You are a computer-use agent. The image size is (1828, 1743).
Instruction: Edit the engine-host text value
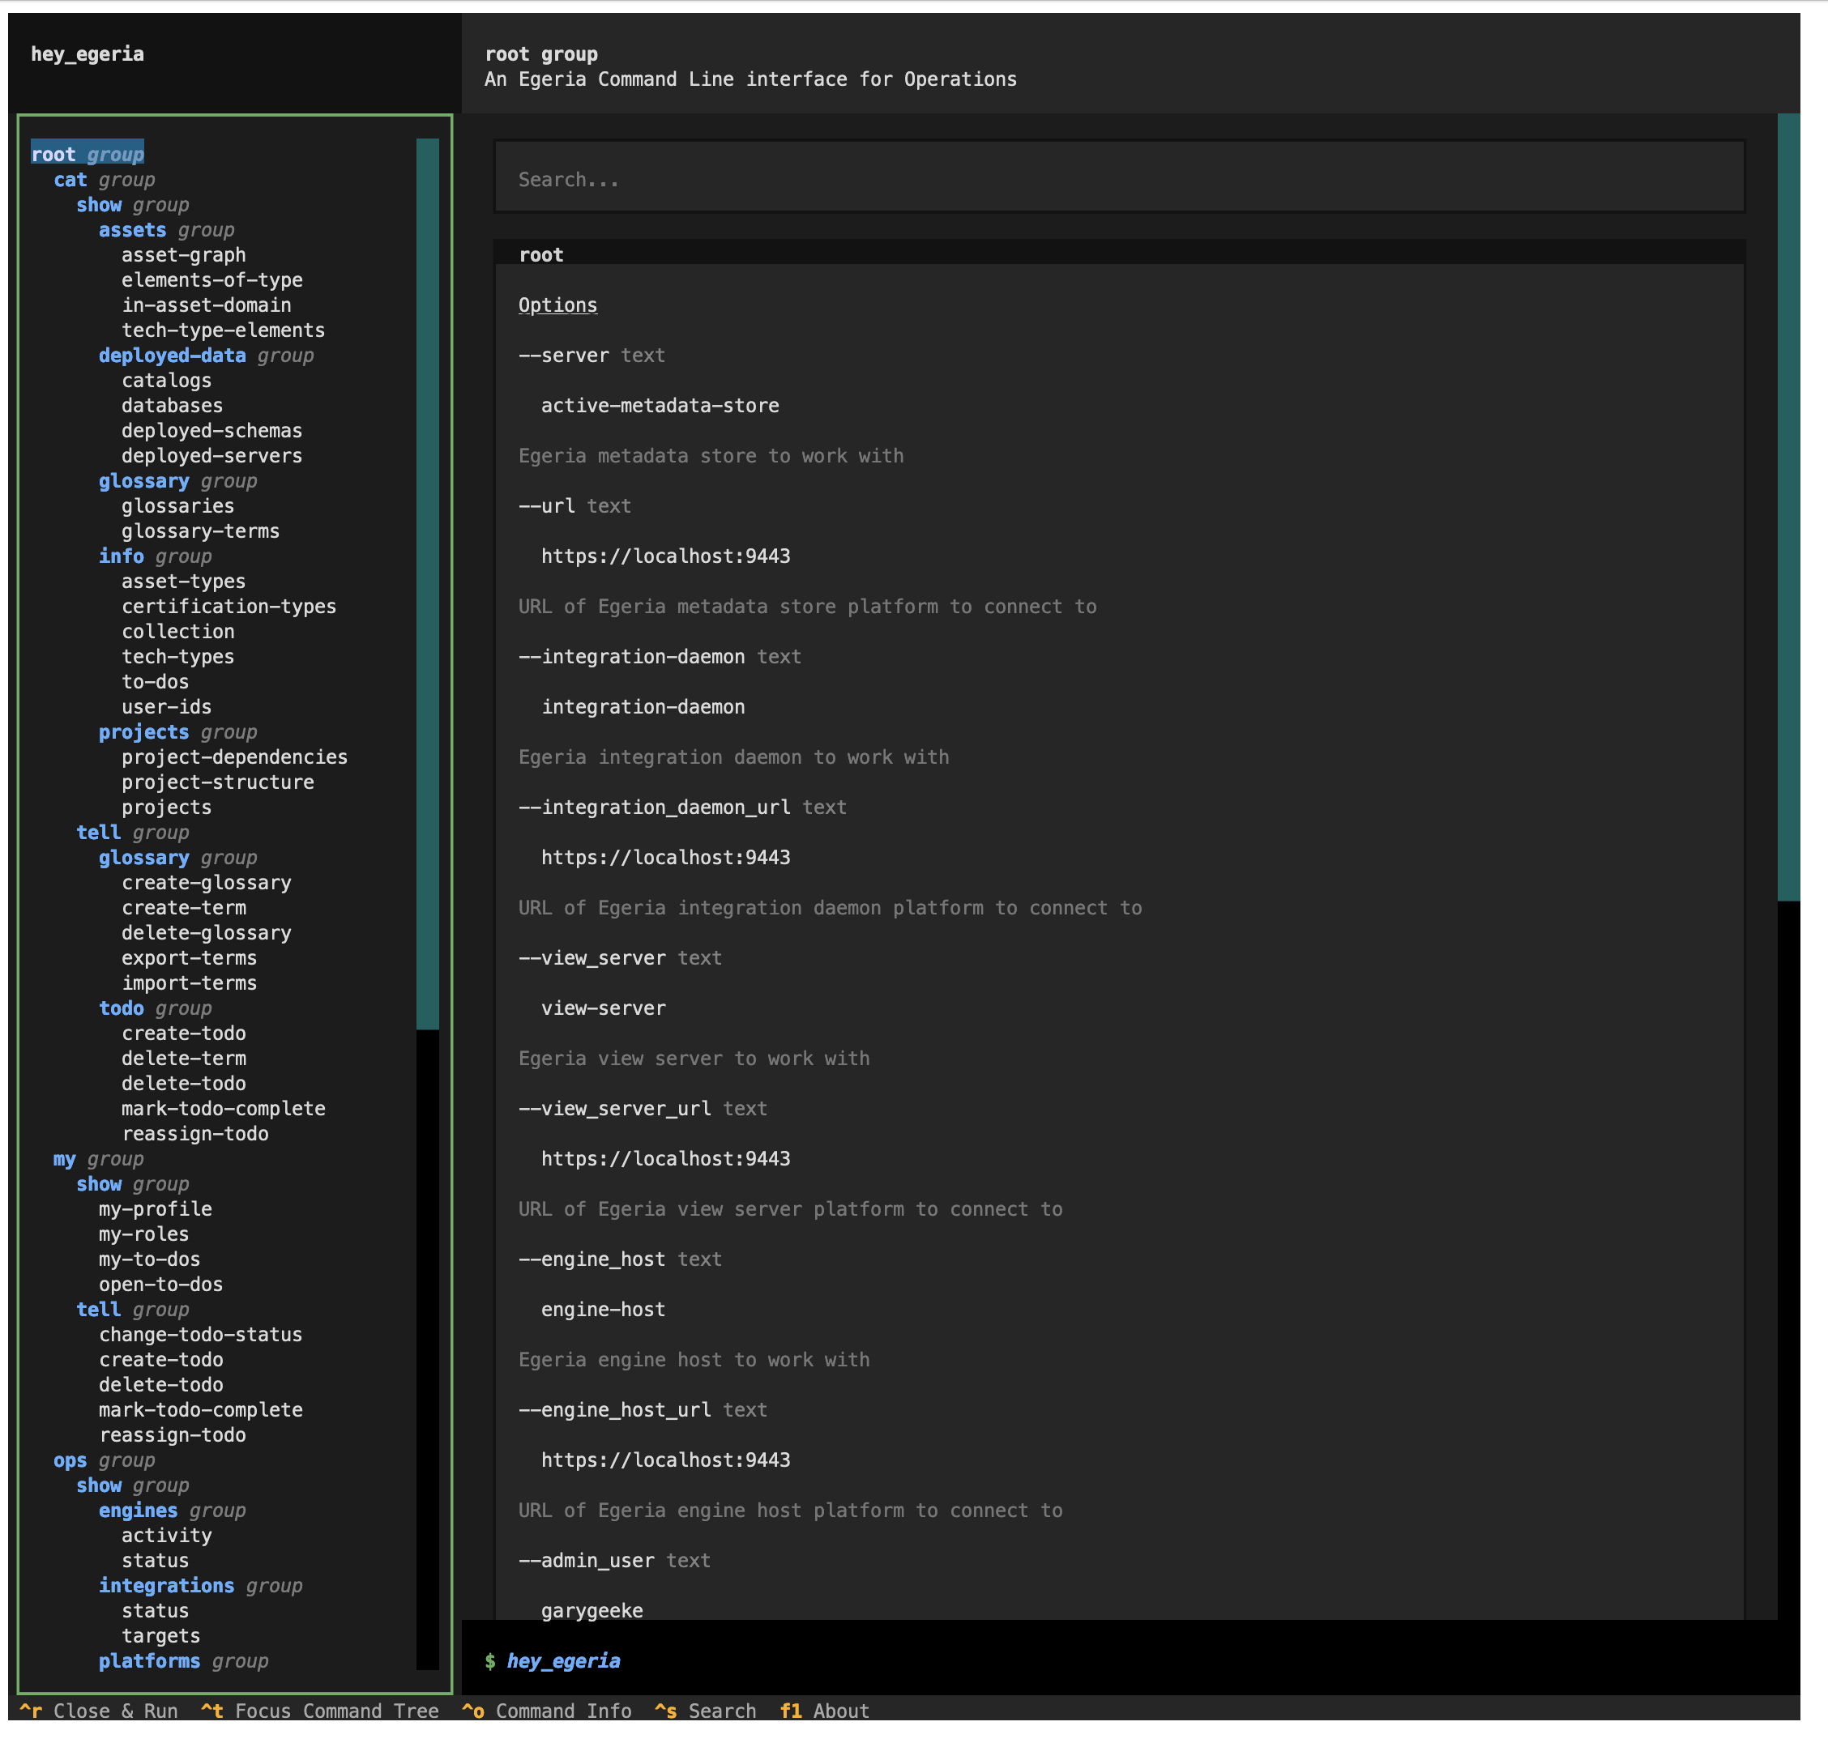[x=603, y=1308]
